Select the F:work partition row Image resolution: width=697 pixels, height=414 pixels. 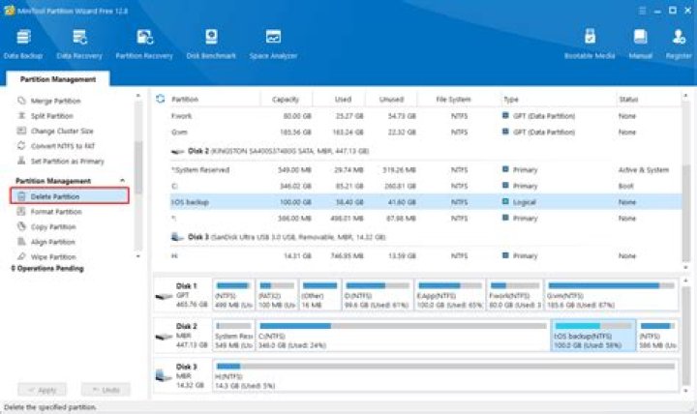click(425, 116)
